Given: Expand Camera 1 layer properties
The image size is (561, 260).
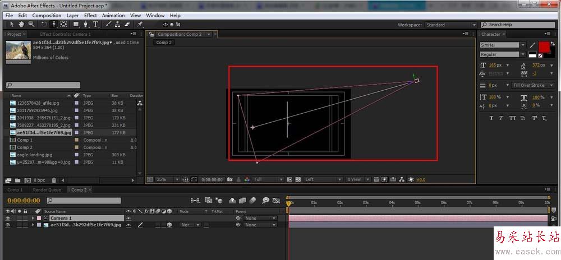Looking at the screenshot, I should [x=33, y=218].
